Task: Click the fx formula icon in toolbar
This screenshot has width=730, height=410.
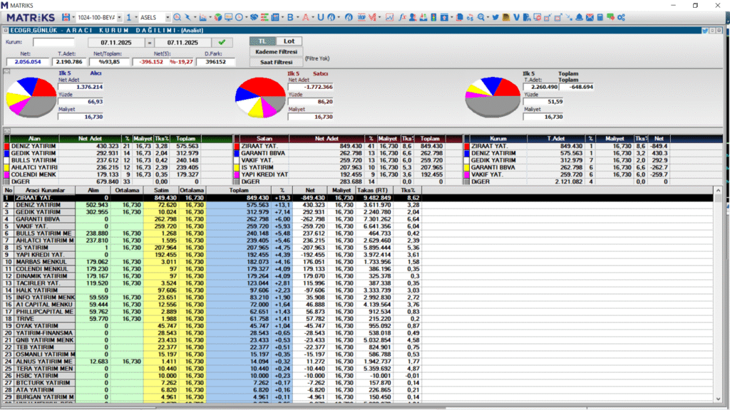Action: [x=403, y=16]
